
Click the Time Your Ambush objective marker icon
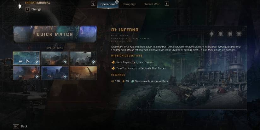pyautogui.click(x=113, y=68)
